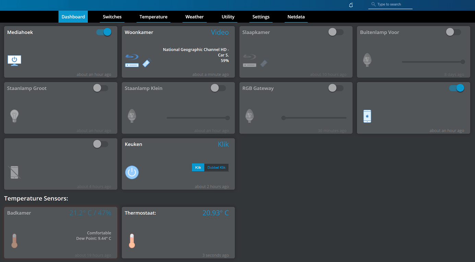
Task: Open the Switches tab
Action: pos(112,17)
